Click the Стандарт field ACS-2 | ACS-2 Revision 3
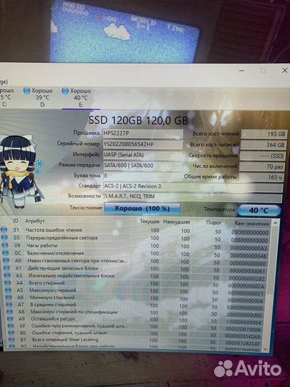 tap(193, 186)
